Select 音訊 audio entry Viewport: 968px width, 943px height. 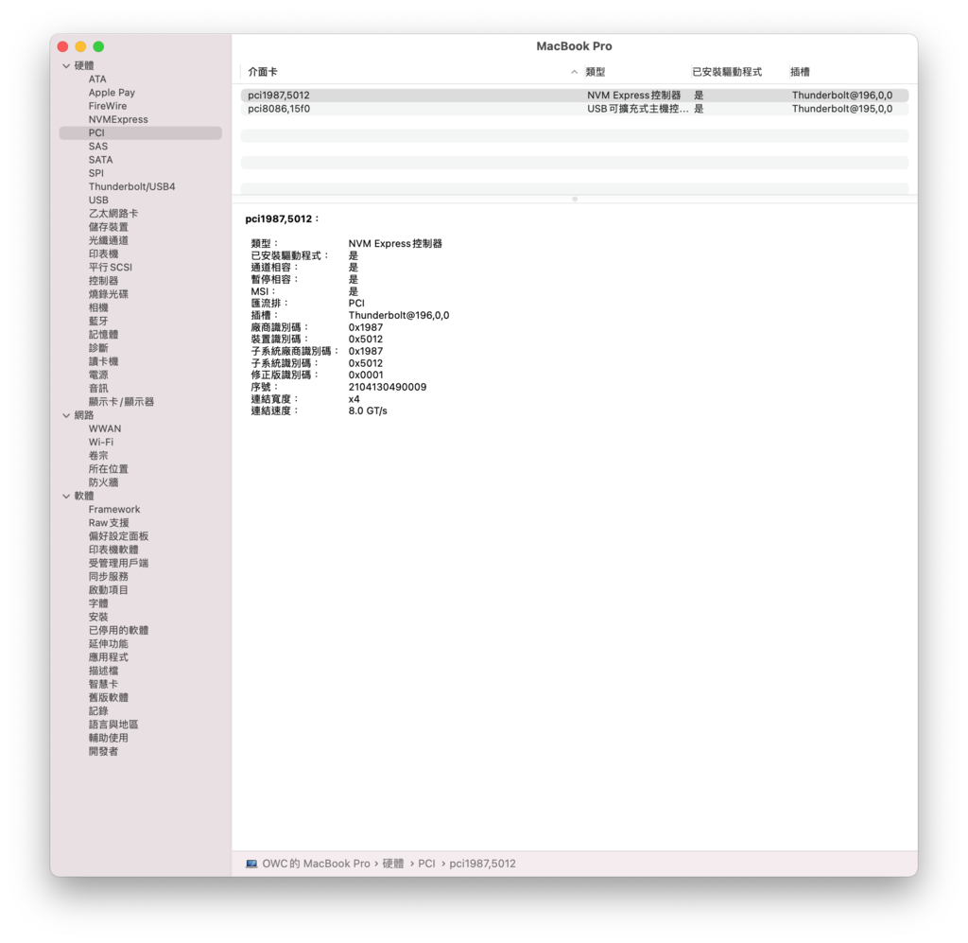98,389
